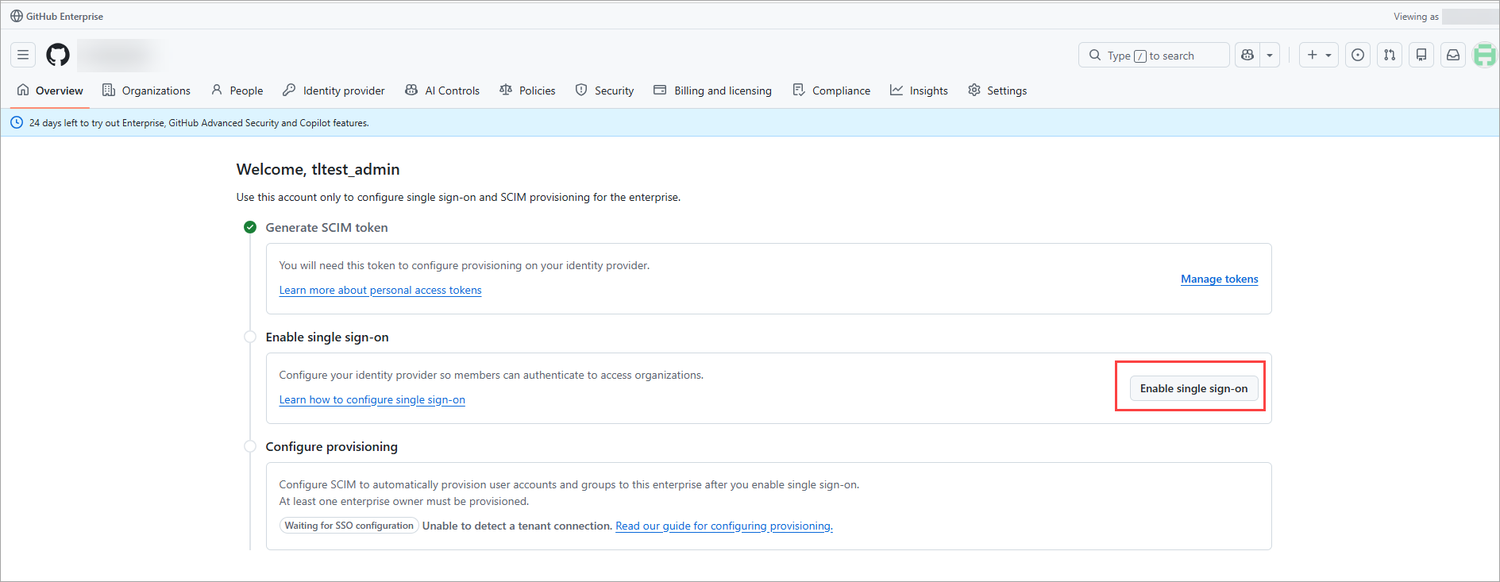Go to Billing and licensing tab
This screenshot has height=582, width=1500.
(712, 91)
